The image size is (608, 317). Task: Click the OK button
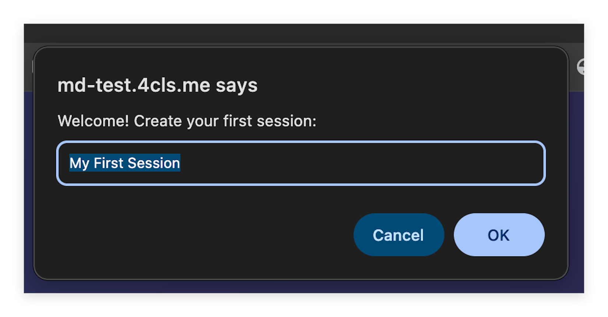coord(499,235)
